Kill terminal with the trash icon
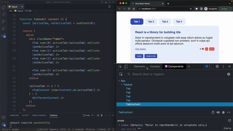Image resolution: width=233 pixels, height=131 pixels. coord(102,115)
